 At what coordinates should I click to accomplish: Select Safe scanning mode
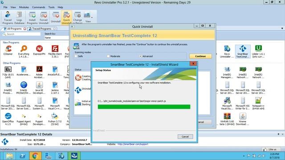click(76, 56)
